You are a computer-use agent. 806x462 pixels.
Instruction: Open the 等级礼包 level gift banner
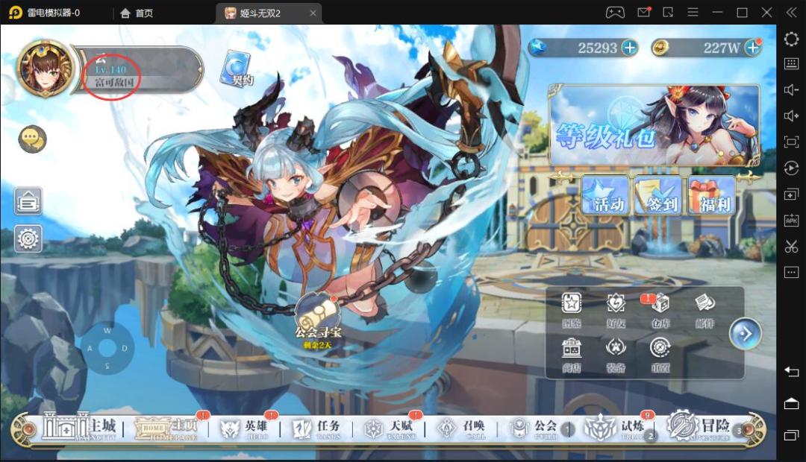click(654, 126)
